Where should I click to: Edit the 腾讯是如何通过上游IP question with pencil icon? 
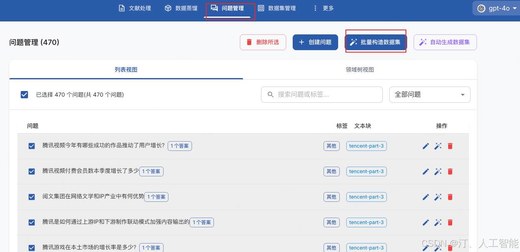click(x=426, y=222)
